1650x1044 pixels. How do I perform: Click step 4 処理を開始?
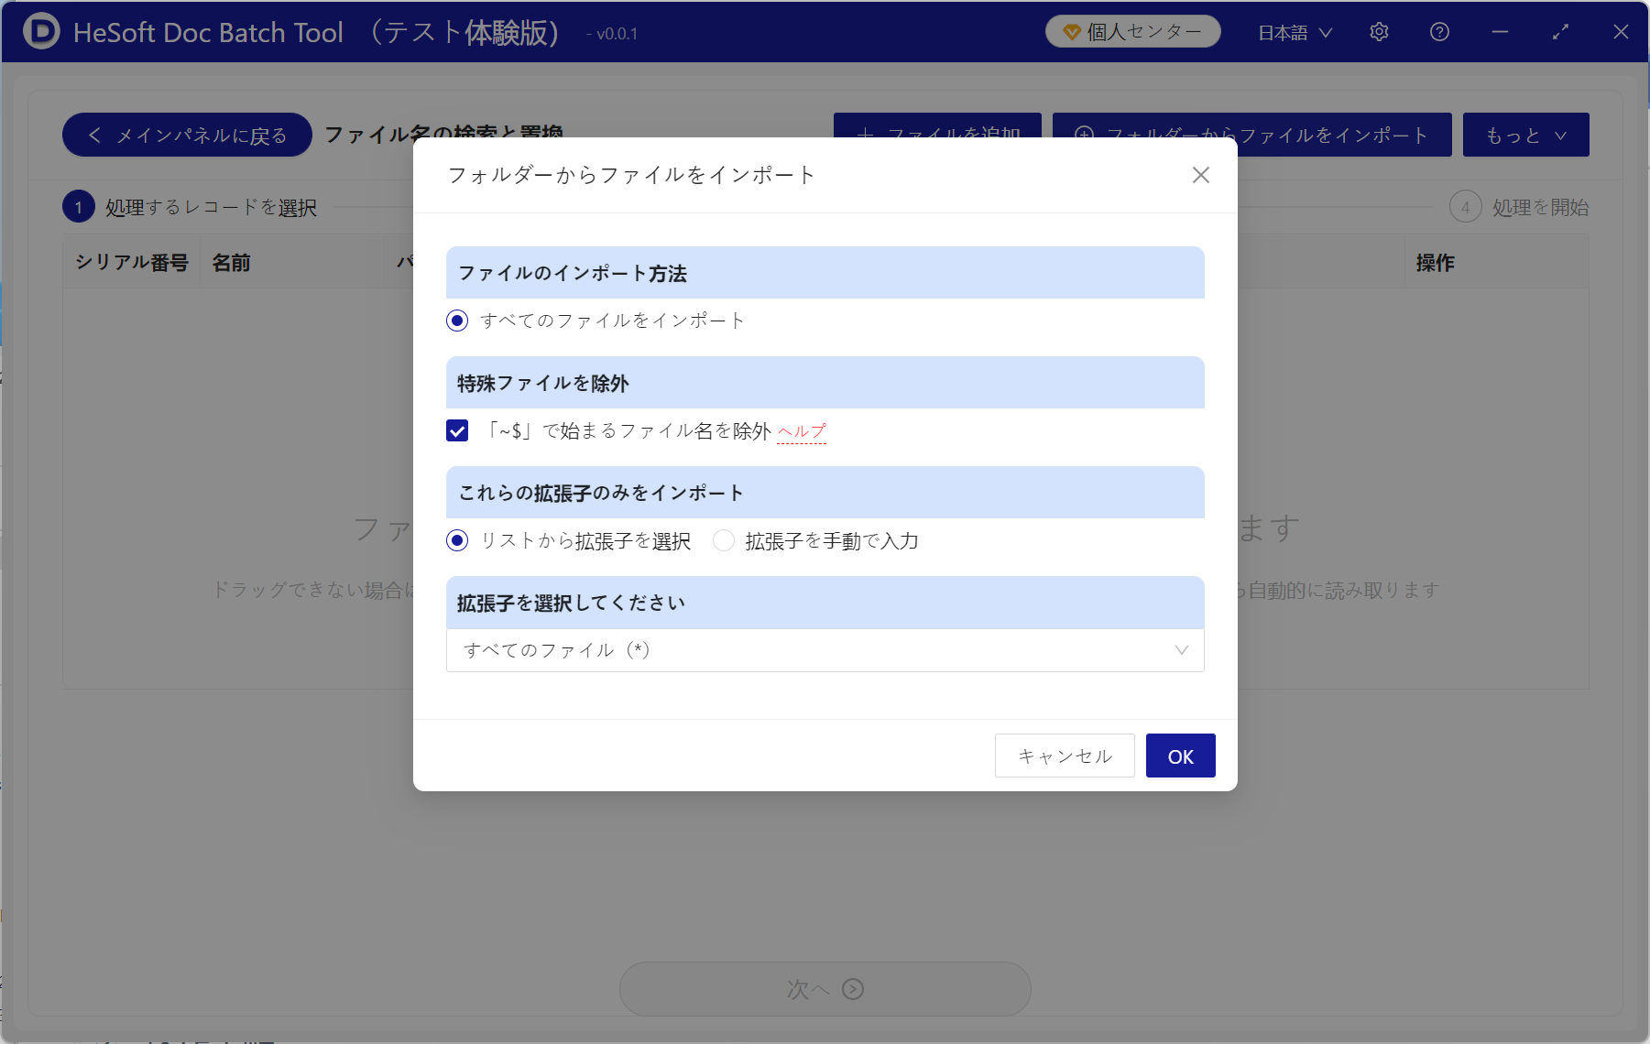click(x=1519, y=207)
